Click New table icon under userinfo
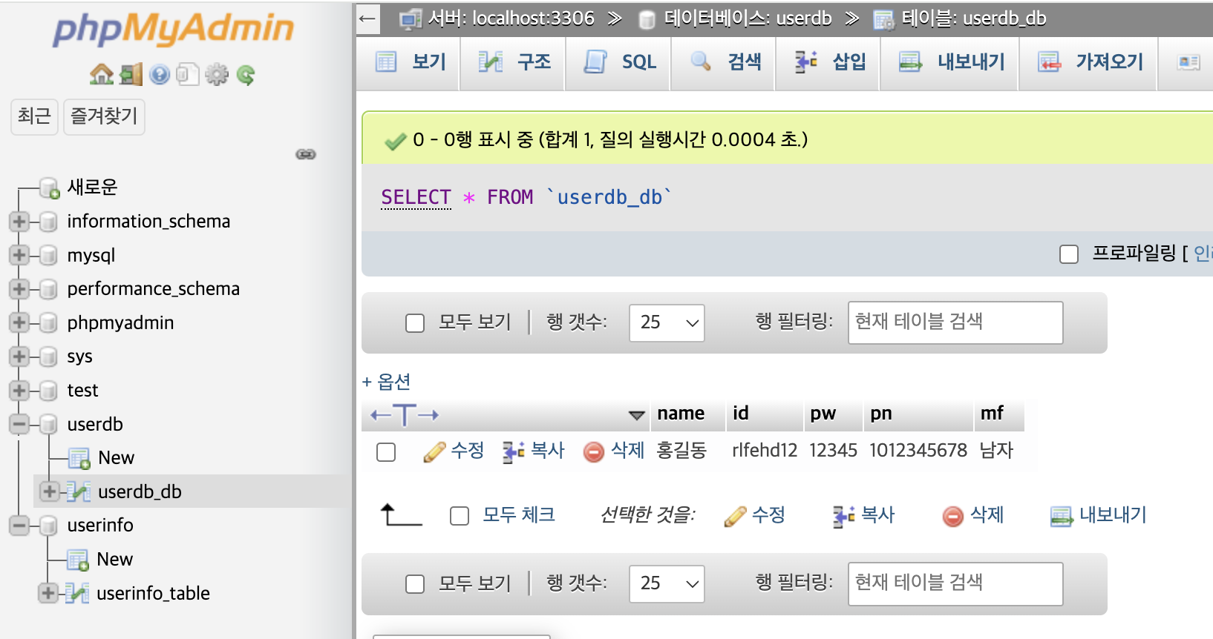The image size is (1213, 639). [x=78, y=560]
